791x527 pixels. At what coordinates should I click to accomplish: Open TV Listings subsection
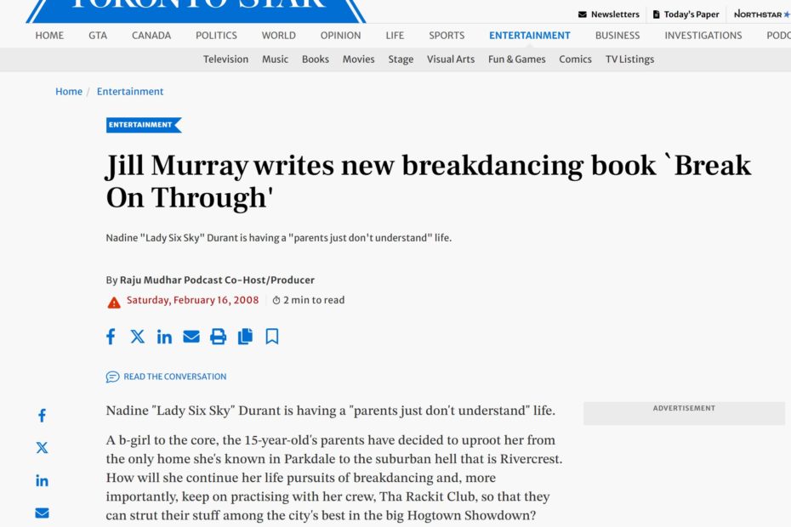tap(629, 59)
